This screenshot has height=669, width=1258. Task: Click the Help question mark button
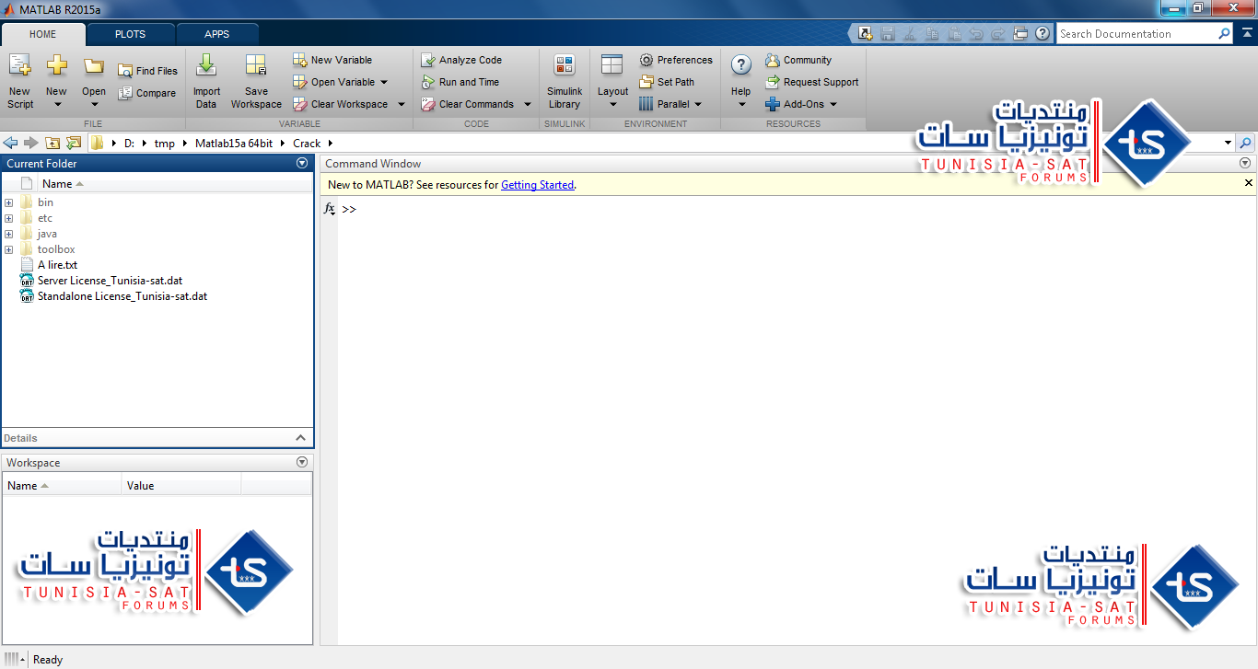tap(740, 66)
